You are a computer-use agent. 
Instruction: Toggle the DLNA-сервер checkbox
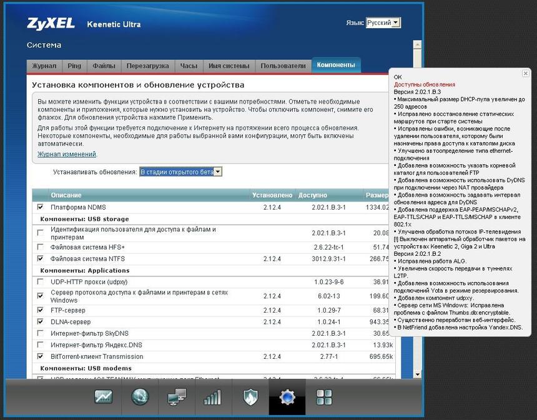click(41, 322)
